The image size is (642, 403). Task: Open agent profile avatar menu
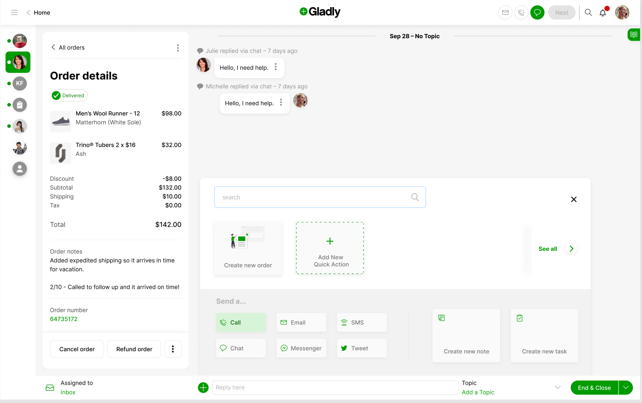[x=622, y=13]
